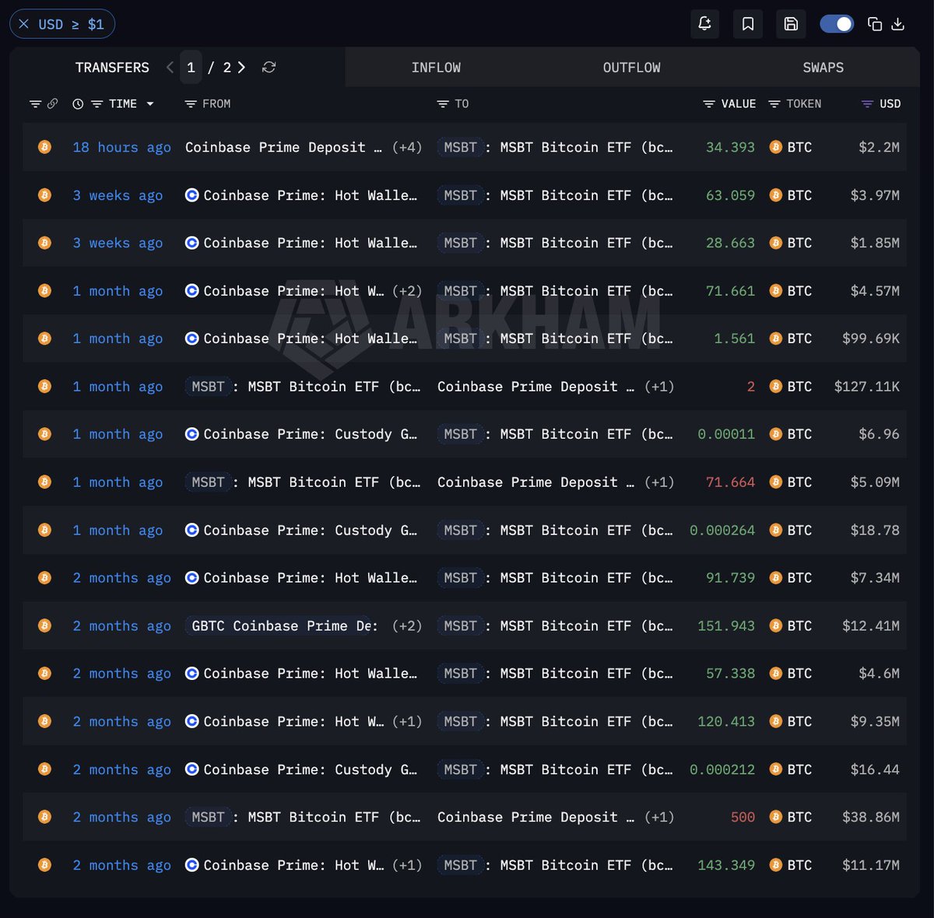Click the Coinbase logo on the $1.85M row
Screen dimensions: 934x918
point(191,243)
